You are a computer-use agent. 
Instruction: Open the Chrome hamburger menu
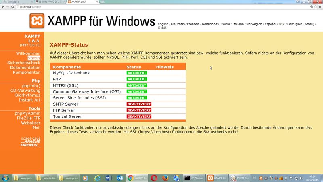click(320, 7)
